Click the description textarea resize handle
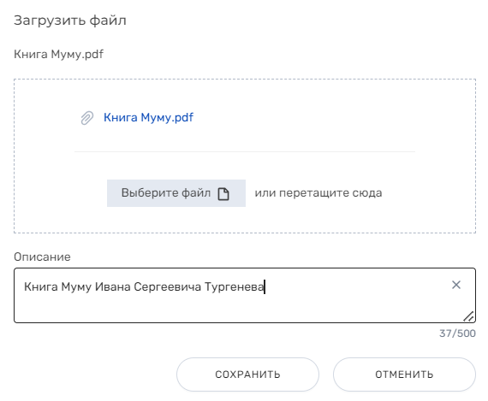This screenshot has width=488, height=401. 468,316
